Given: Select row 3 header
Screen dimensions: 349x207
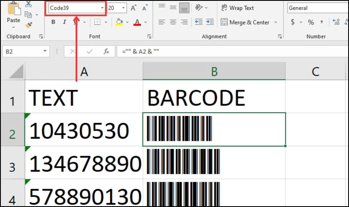Looking at the screenshot, I should [12, 166].
